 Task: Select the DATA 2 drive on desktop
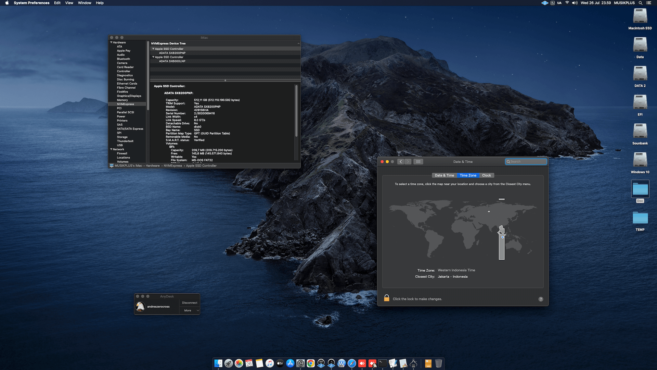pos(640,74)
